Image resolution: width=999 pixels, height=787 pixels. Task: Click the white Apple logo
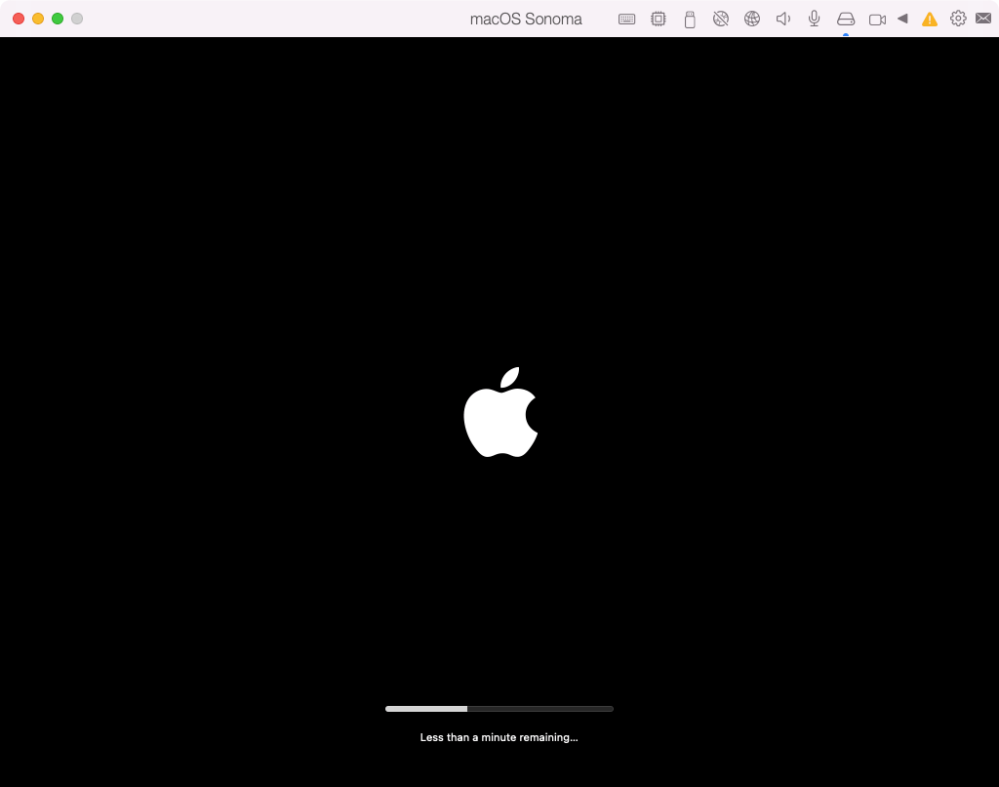499,414
